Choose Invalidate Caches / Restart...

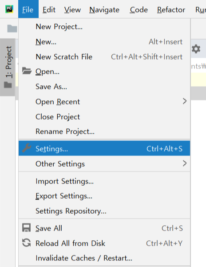coord(104,258)
